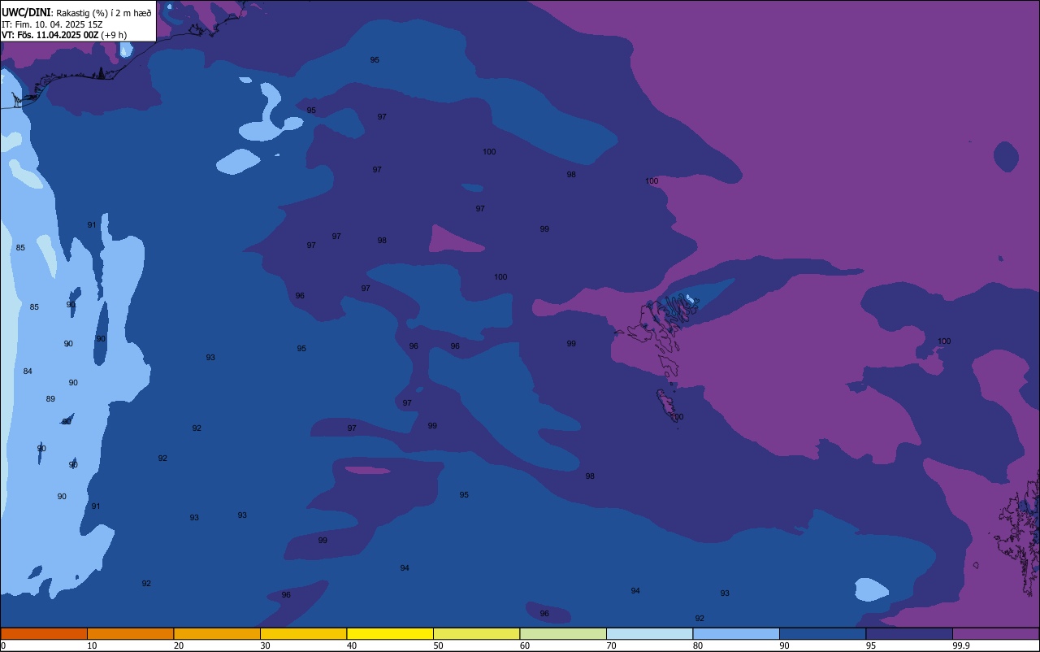Select the legend tick label '80'
Viewport: 1040px width, 652px height.
(x=697, y=645)
